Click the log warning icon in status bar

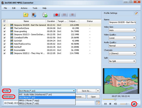[x=98, y=103]
